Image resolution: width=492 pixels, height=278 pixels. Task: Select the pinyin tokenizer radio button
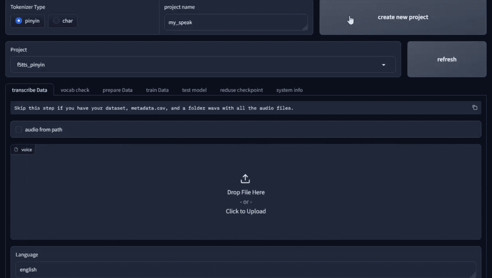click(19, 21)
